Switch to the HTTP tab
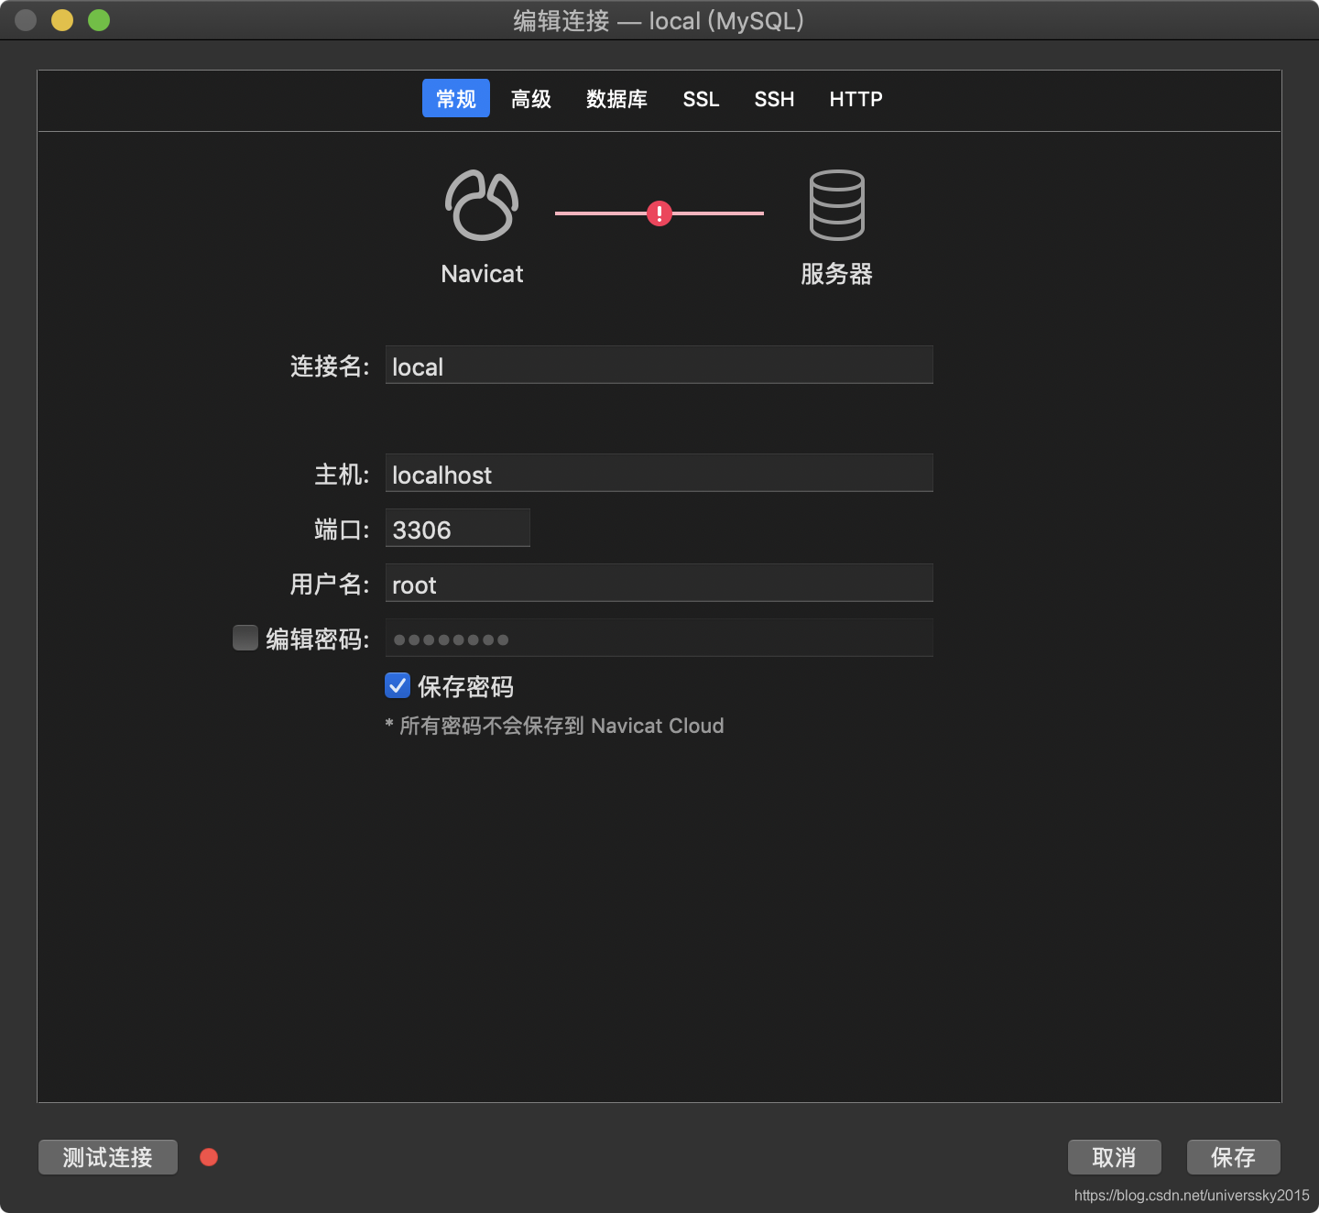The width and height of the screenshot is (1319, 1213). pyautogui.click(x=855, y=99)
